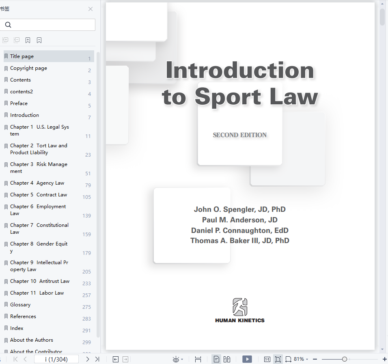This screenshot has height=364, width=388.
Task: Go to Chapter 10 Antitrust Law
Action: point(49,281)
